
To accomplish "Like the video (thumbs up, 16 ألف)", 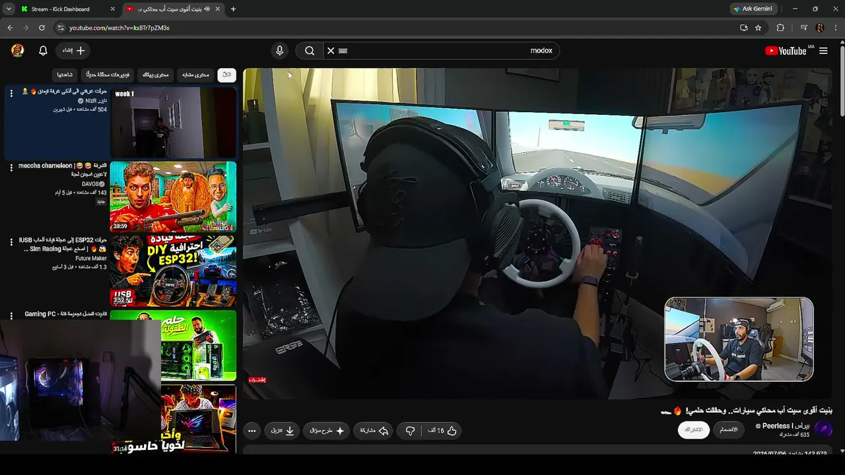I will [442, 431].
